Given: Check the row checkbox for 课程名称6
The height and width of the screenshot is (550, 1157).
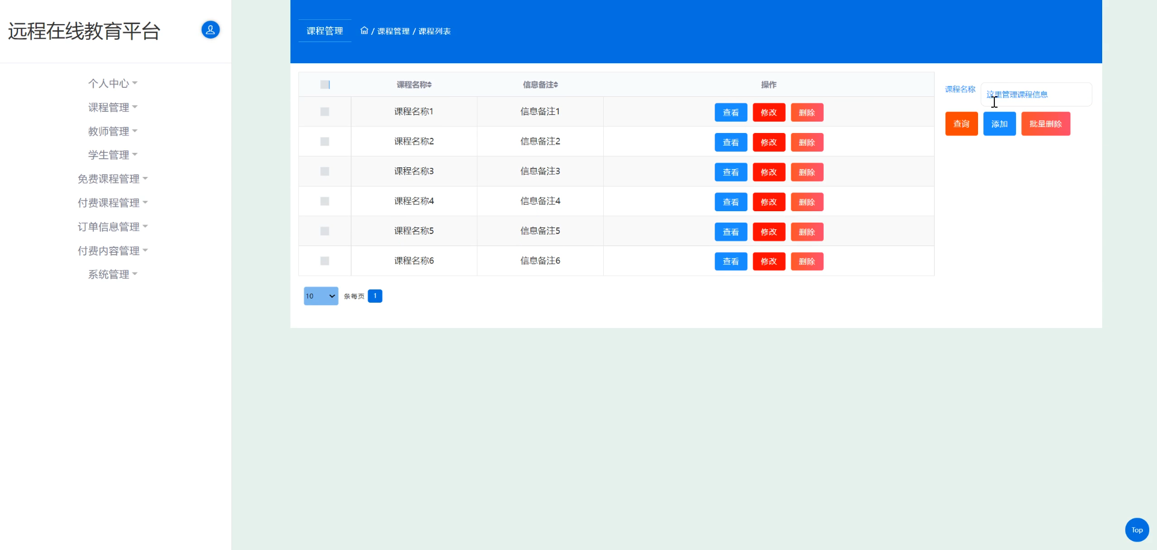Looking at the screenshot, I should pyautogui.click(x=325, y=261).
